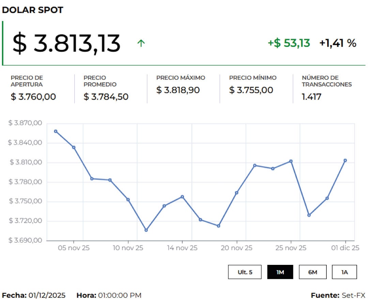
Task: Click the green +$ 53,13 change value
Action: tap(289, 43)
